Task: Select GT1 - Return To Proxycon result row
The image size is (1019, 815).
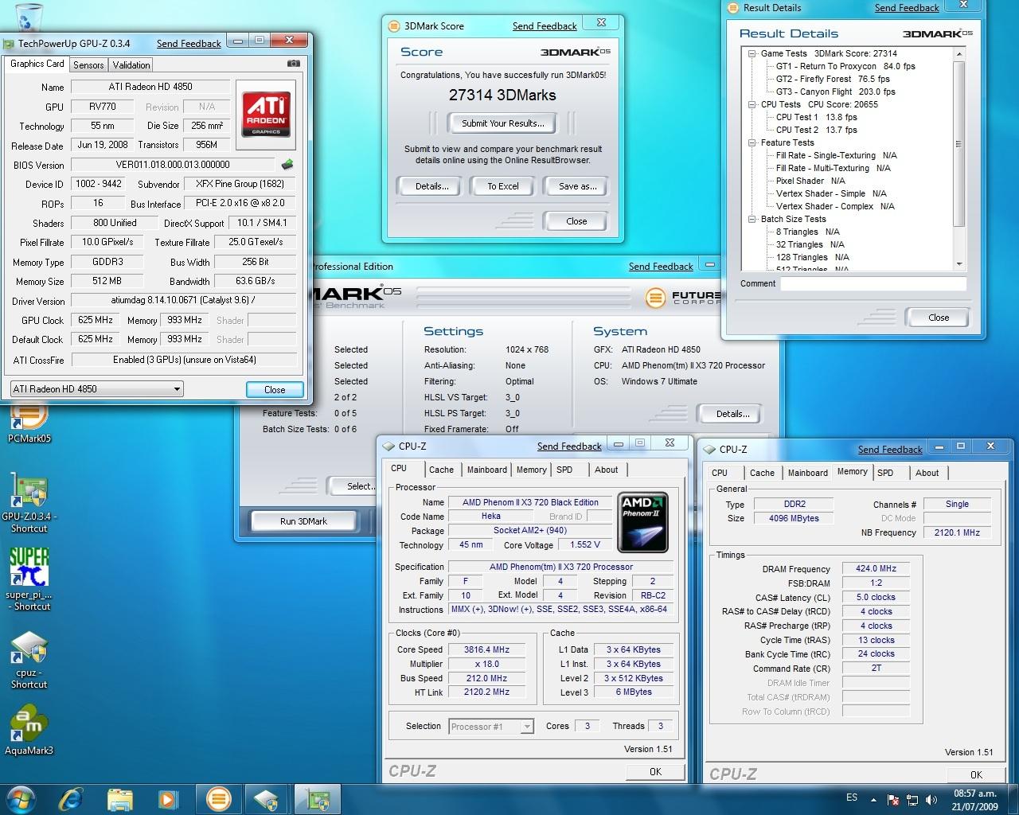Action: coord(845,66)
